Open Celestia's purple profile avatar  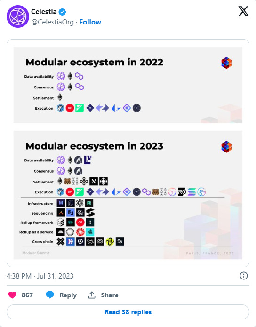18,16
